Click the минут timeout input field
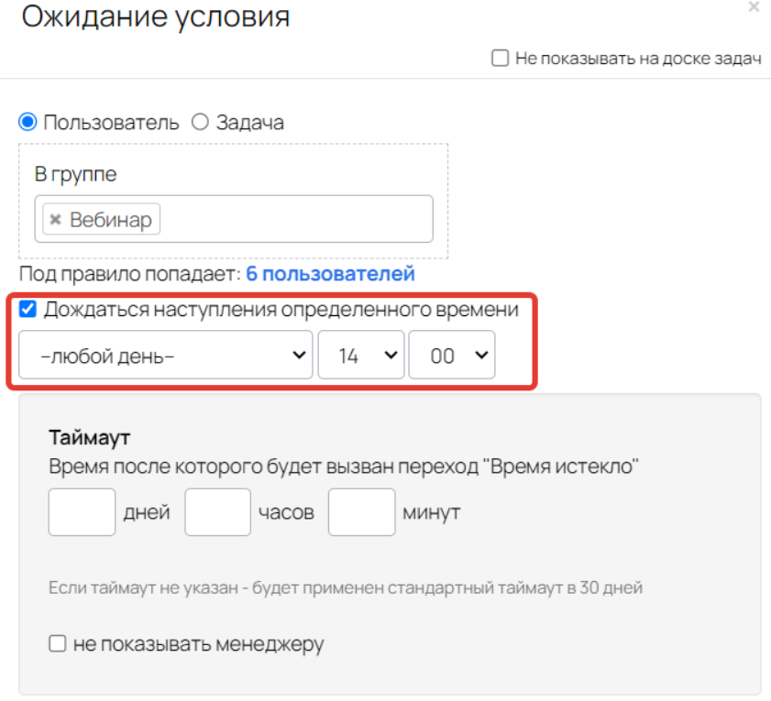The width and height of the screenshot is (771, 701). 361,511
